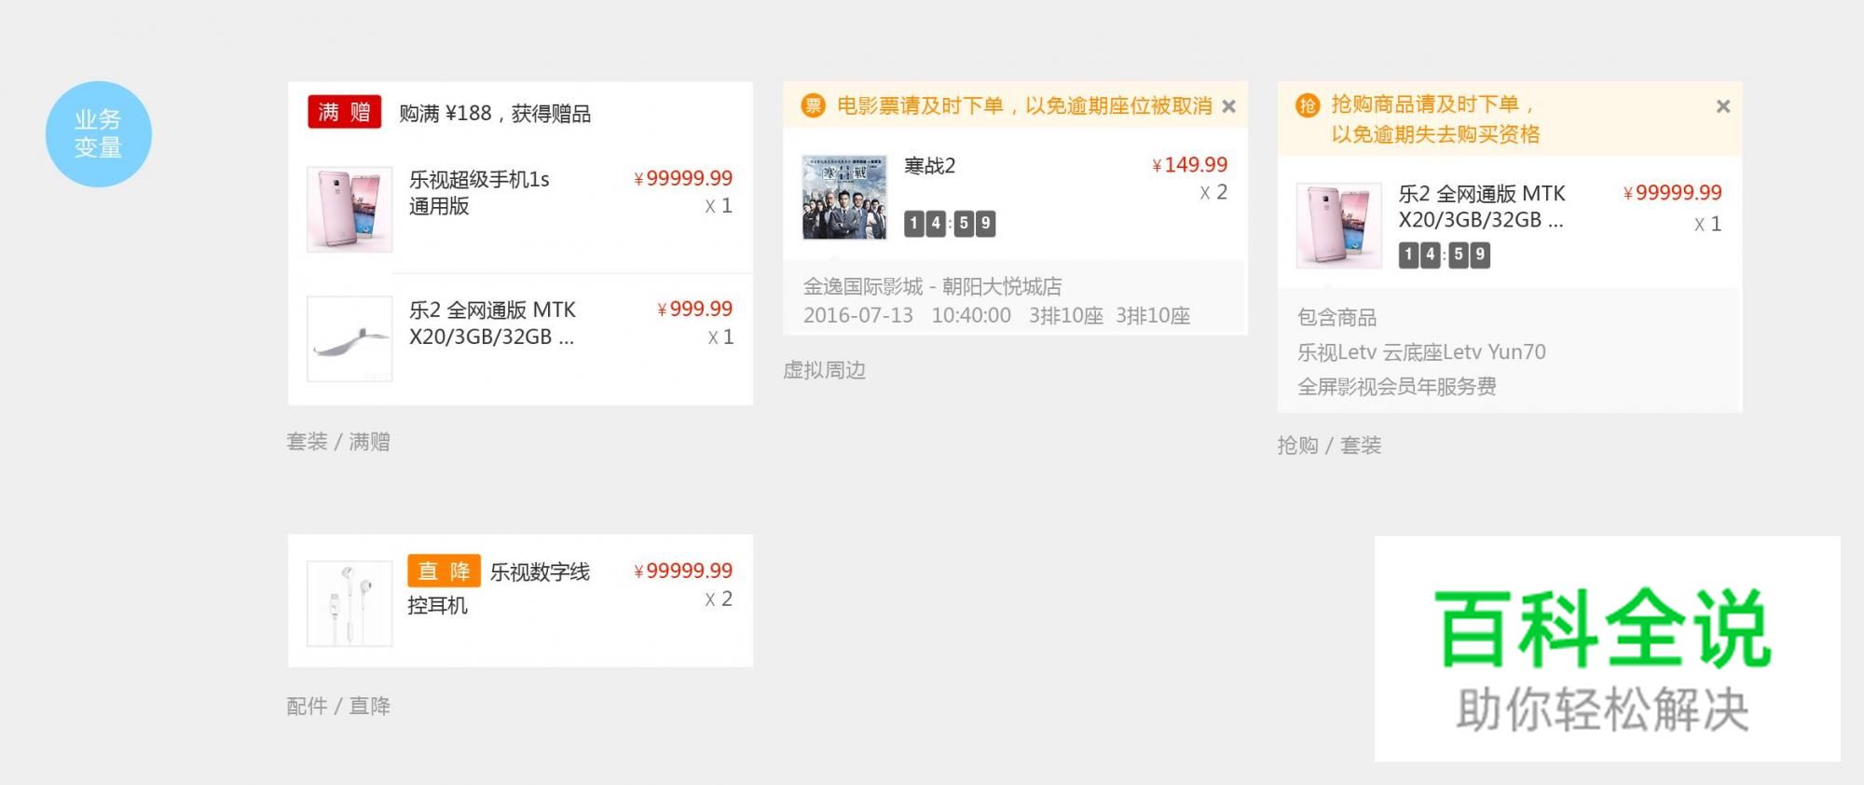Click the ¥149.99 price of 寒战2
1864x785 pixels.
pyautogui.click(x=1187, y=165)
